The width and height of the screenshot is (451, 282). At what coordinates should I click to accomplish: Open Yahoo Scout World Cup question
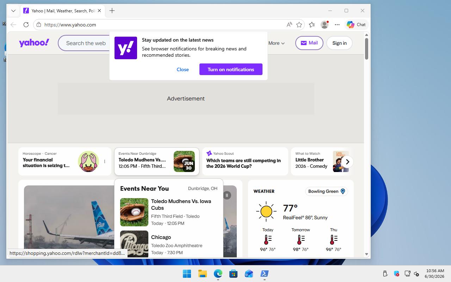[245, 161]
